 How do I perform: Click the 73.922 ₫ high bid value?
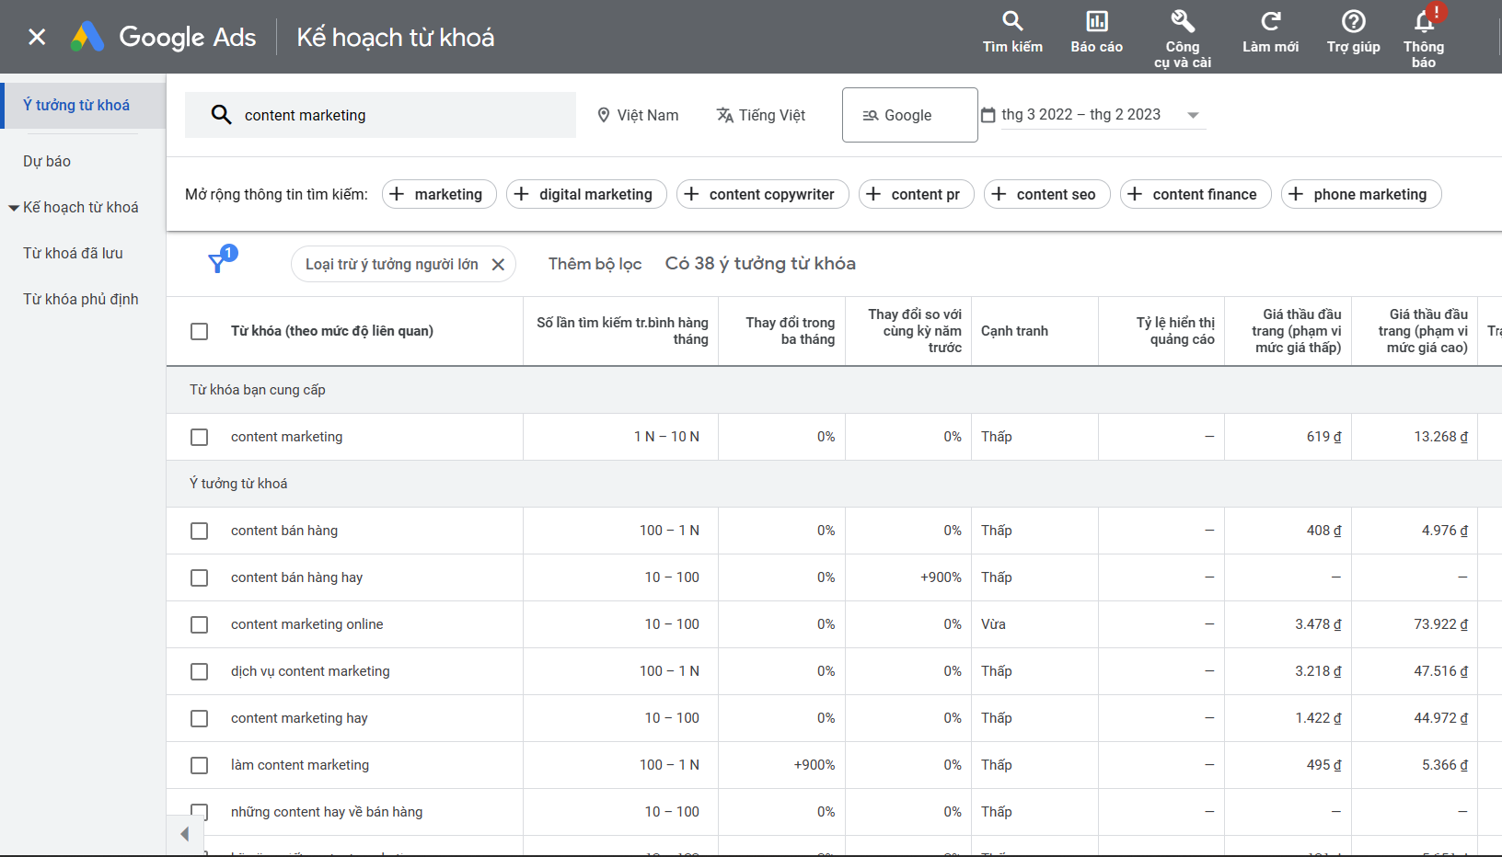pos(1440,624)
